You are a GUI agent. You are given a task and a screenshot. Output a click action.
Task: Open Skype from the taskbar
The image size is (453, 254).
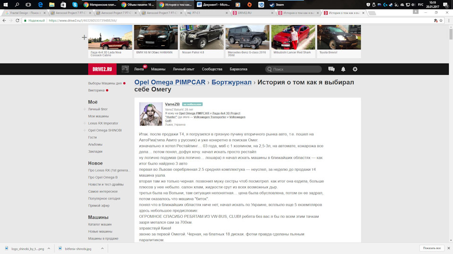click(x=75, y=5)
